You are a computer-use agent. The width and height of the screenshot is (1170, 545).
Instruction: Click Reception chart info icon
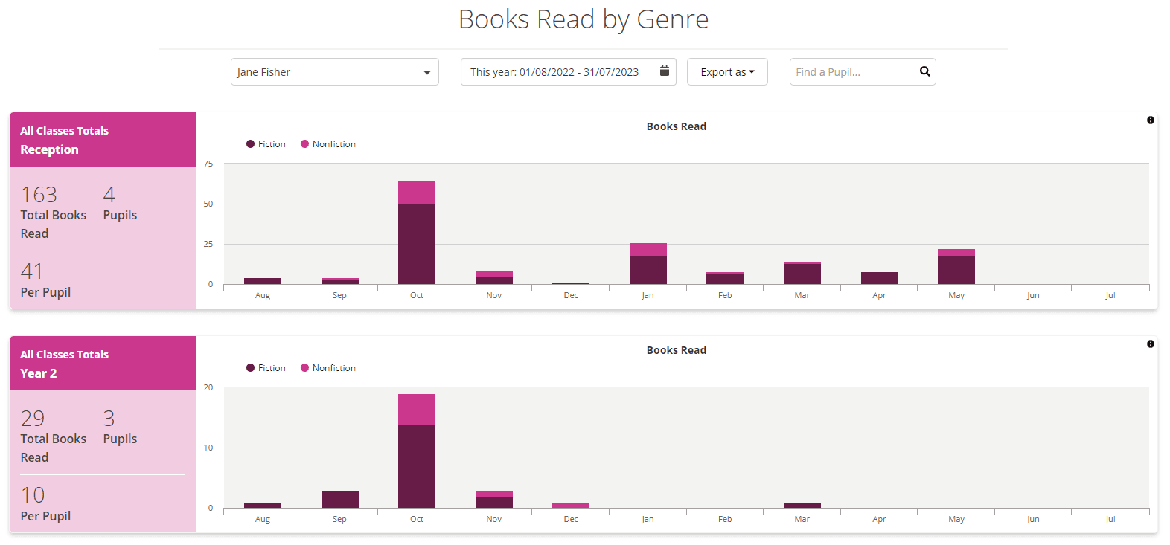pos(1151,120)
